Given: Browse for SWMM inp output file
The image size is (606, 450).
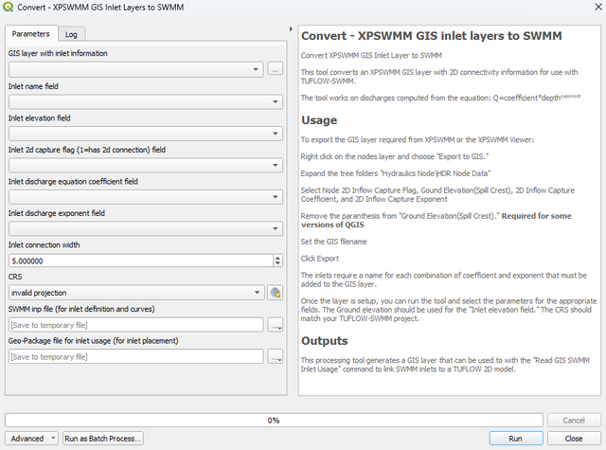Looking at the screenshot, I should point(276,325).
